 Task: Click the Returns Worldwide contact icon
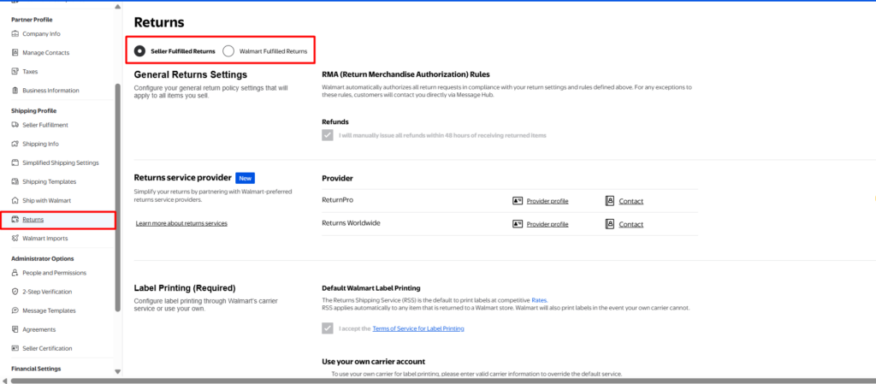coord(610,224)
